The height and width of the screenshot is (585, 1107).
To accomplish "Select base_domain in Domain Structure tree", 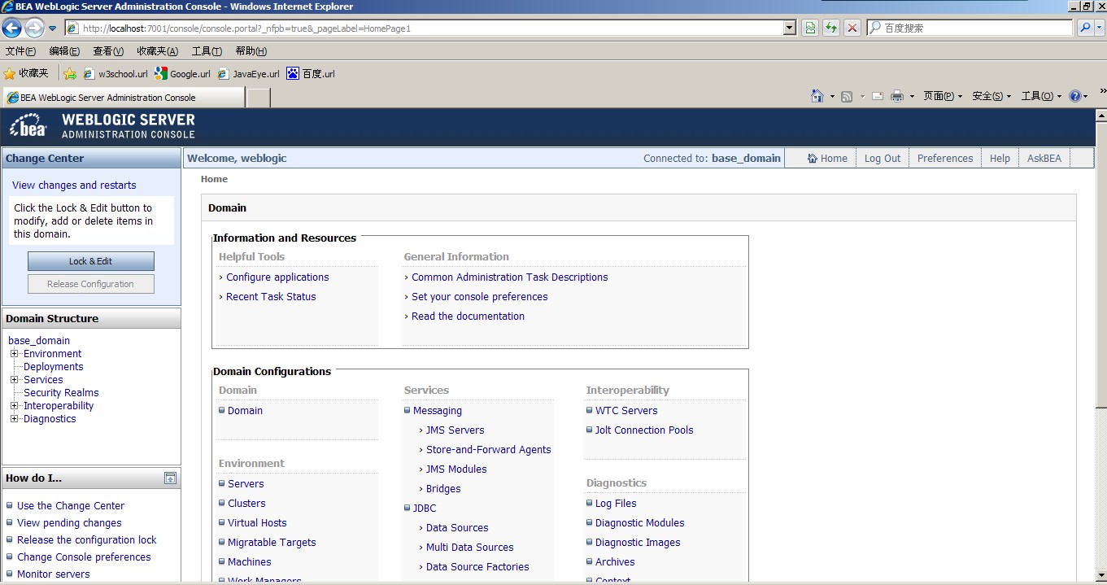I will 39,341.
